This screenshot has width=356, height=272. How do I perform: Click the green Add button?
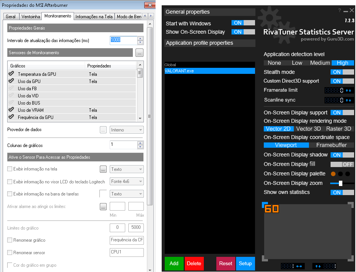pyautogui.click(x=174, y=263)
